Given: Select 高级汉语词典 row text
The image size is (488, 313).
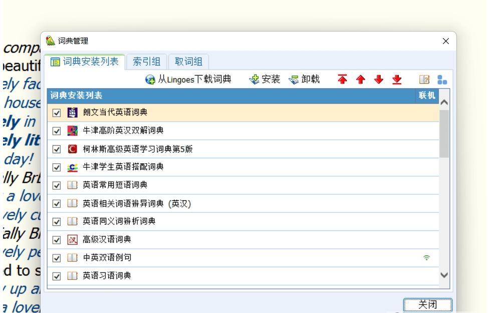Looking at the screenshot, I should tap(107, 239).
